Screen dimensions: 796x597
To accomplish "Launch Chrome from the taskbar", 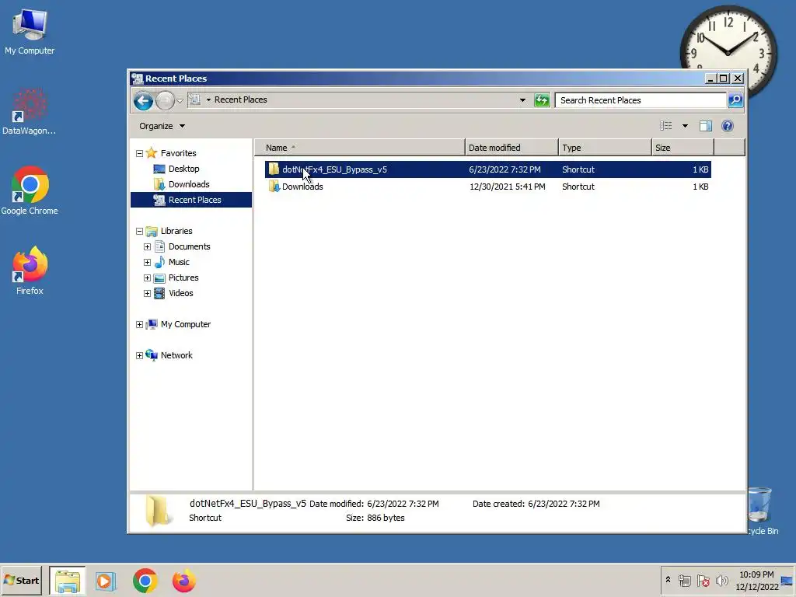I will [x=145, y=581].
